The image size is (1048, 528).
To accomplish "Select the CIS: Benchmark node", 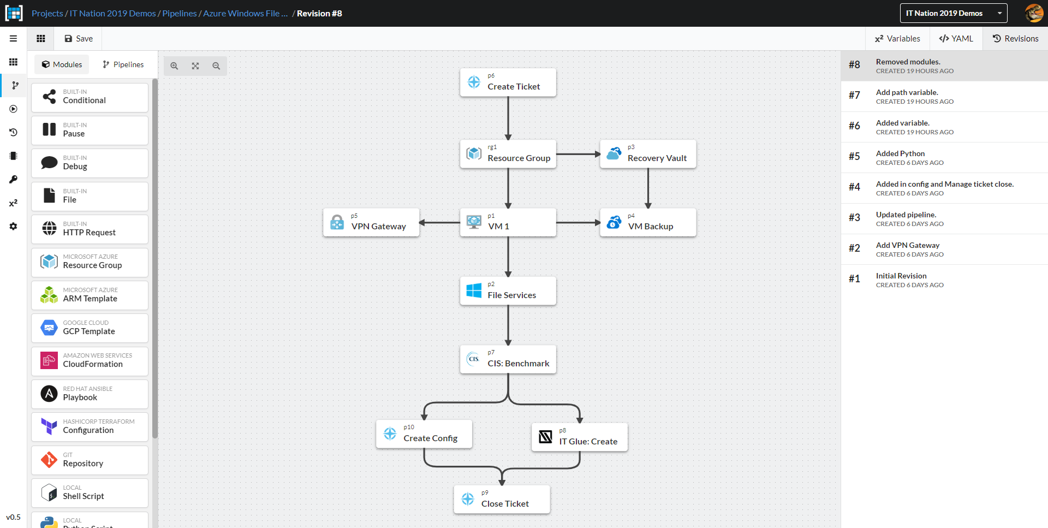I will tap(508, 359).
